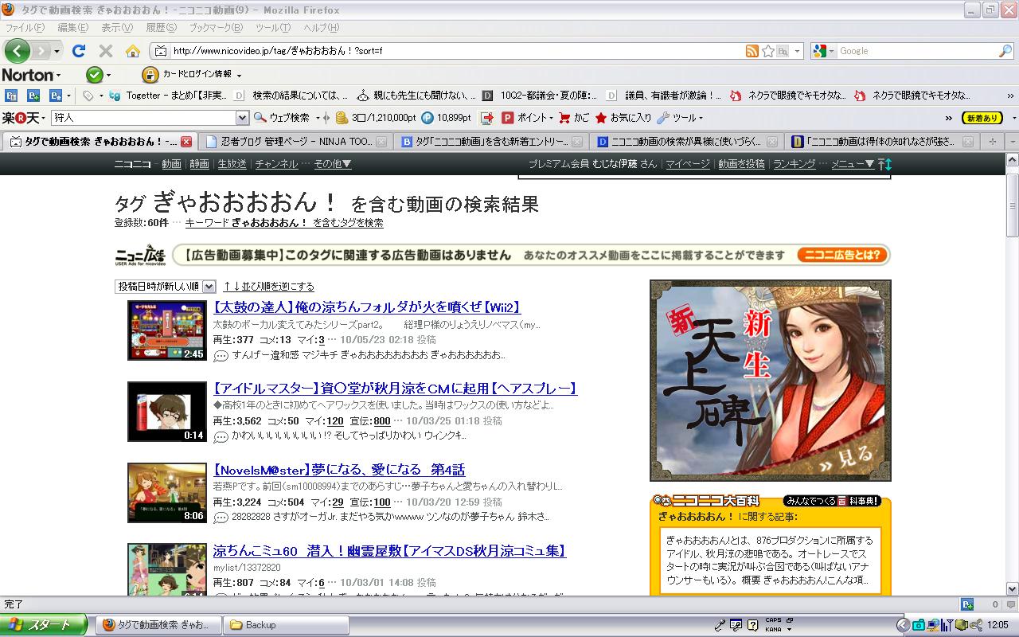The image size is (1019, 637).
Task: Click the camera icon in the system tray
Action: pyautogui.click(x=919, y=625)
